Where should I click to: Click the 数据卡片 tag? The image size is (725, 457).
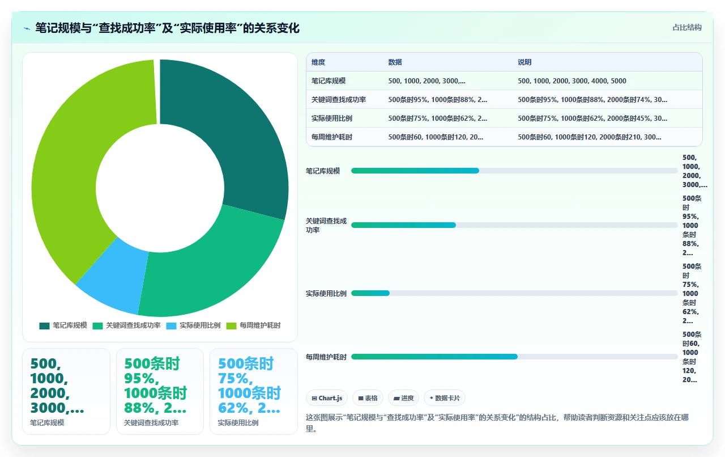[445, 398]
